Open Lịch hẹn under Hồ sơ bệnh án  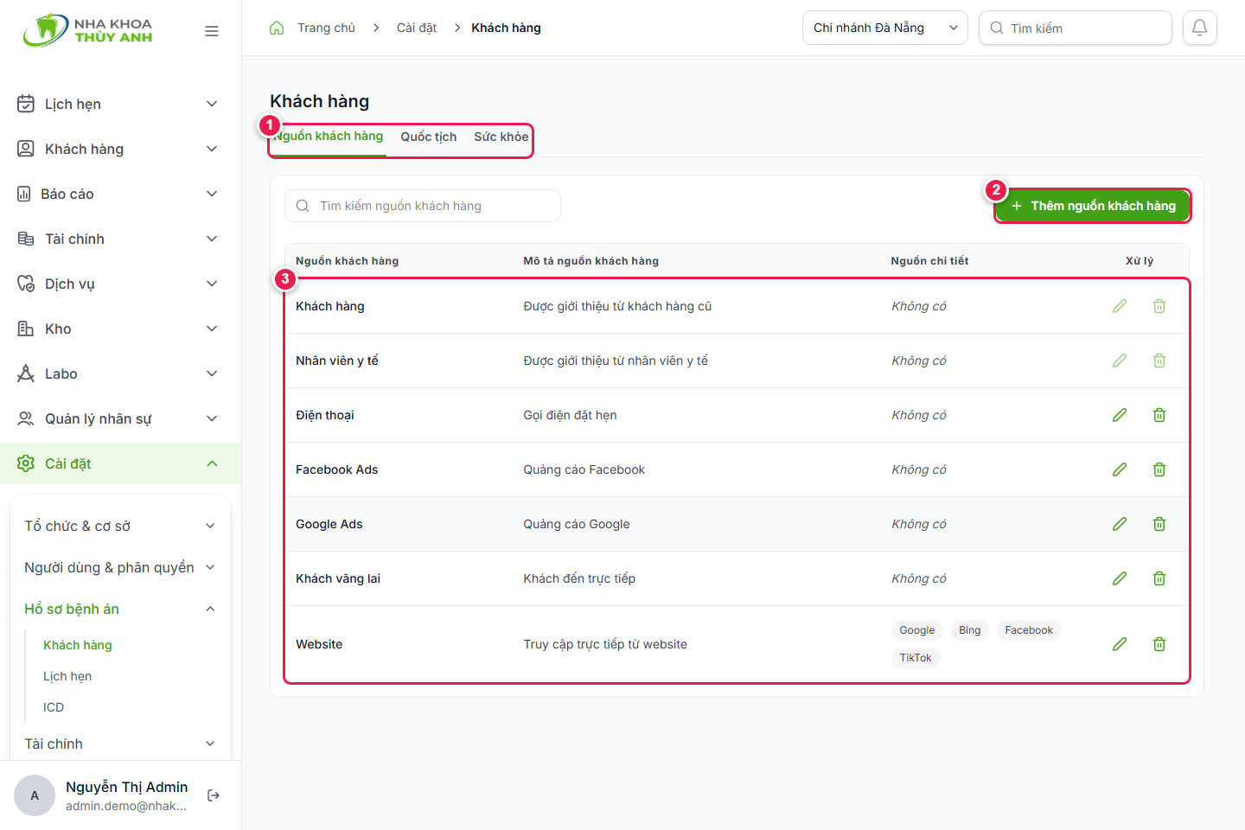point(67,676)
